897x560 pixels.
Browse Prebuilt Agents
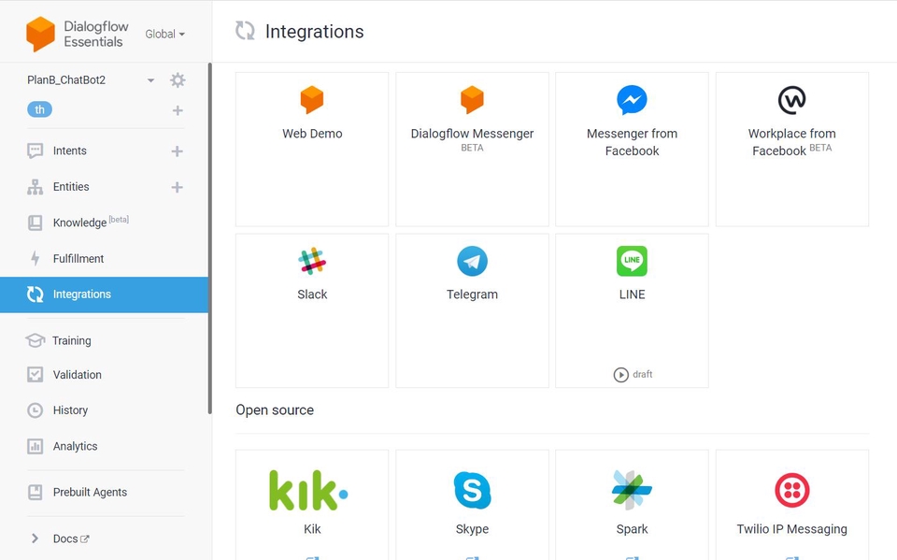click(90, 493)
